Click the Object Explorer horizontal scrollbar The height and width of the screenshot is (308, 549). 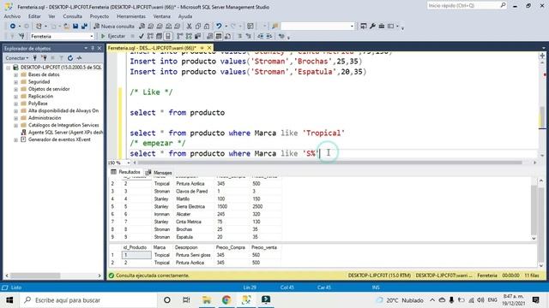coord(35,275)
